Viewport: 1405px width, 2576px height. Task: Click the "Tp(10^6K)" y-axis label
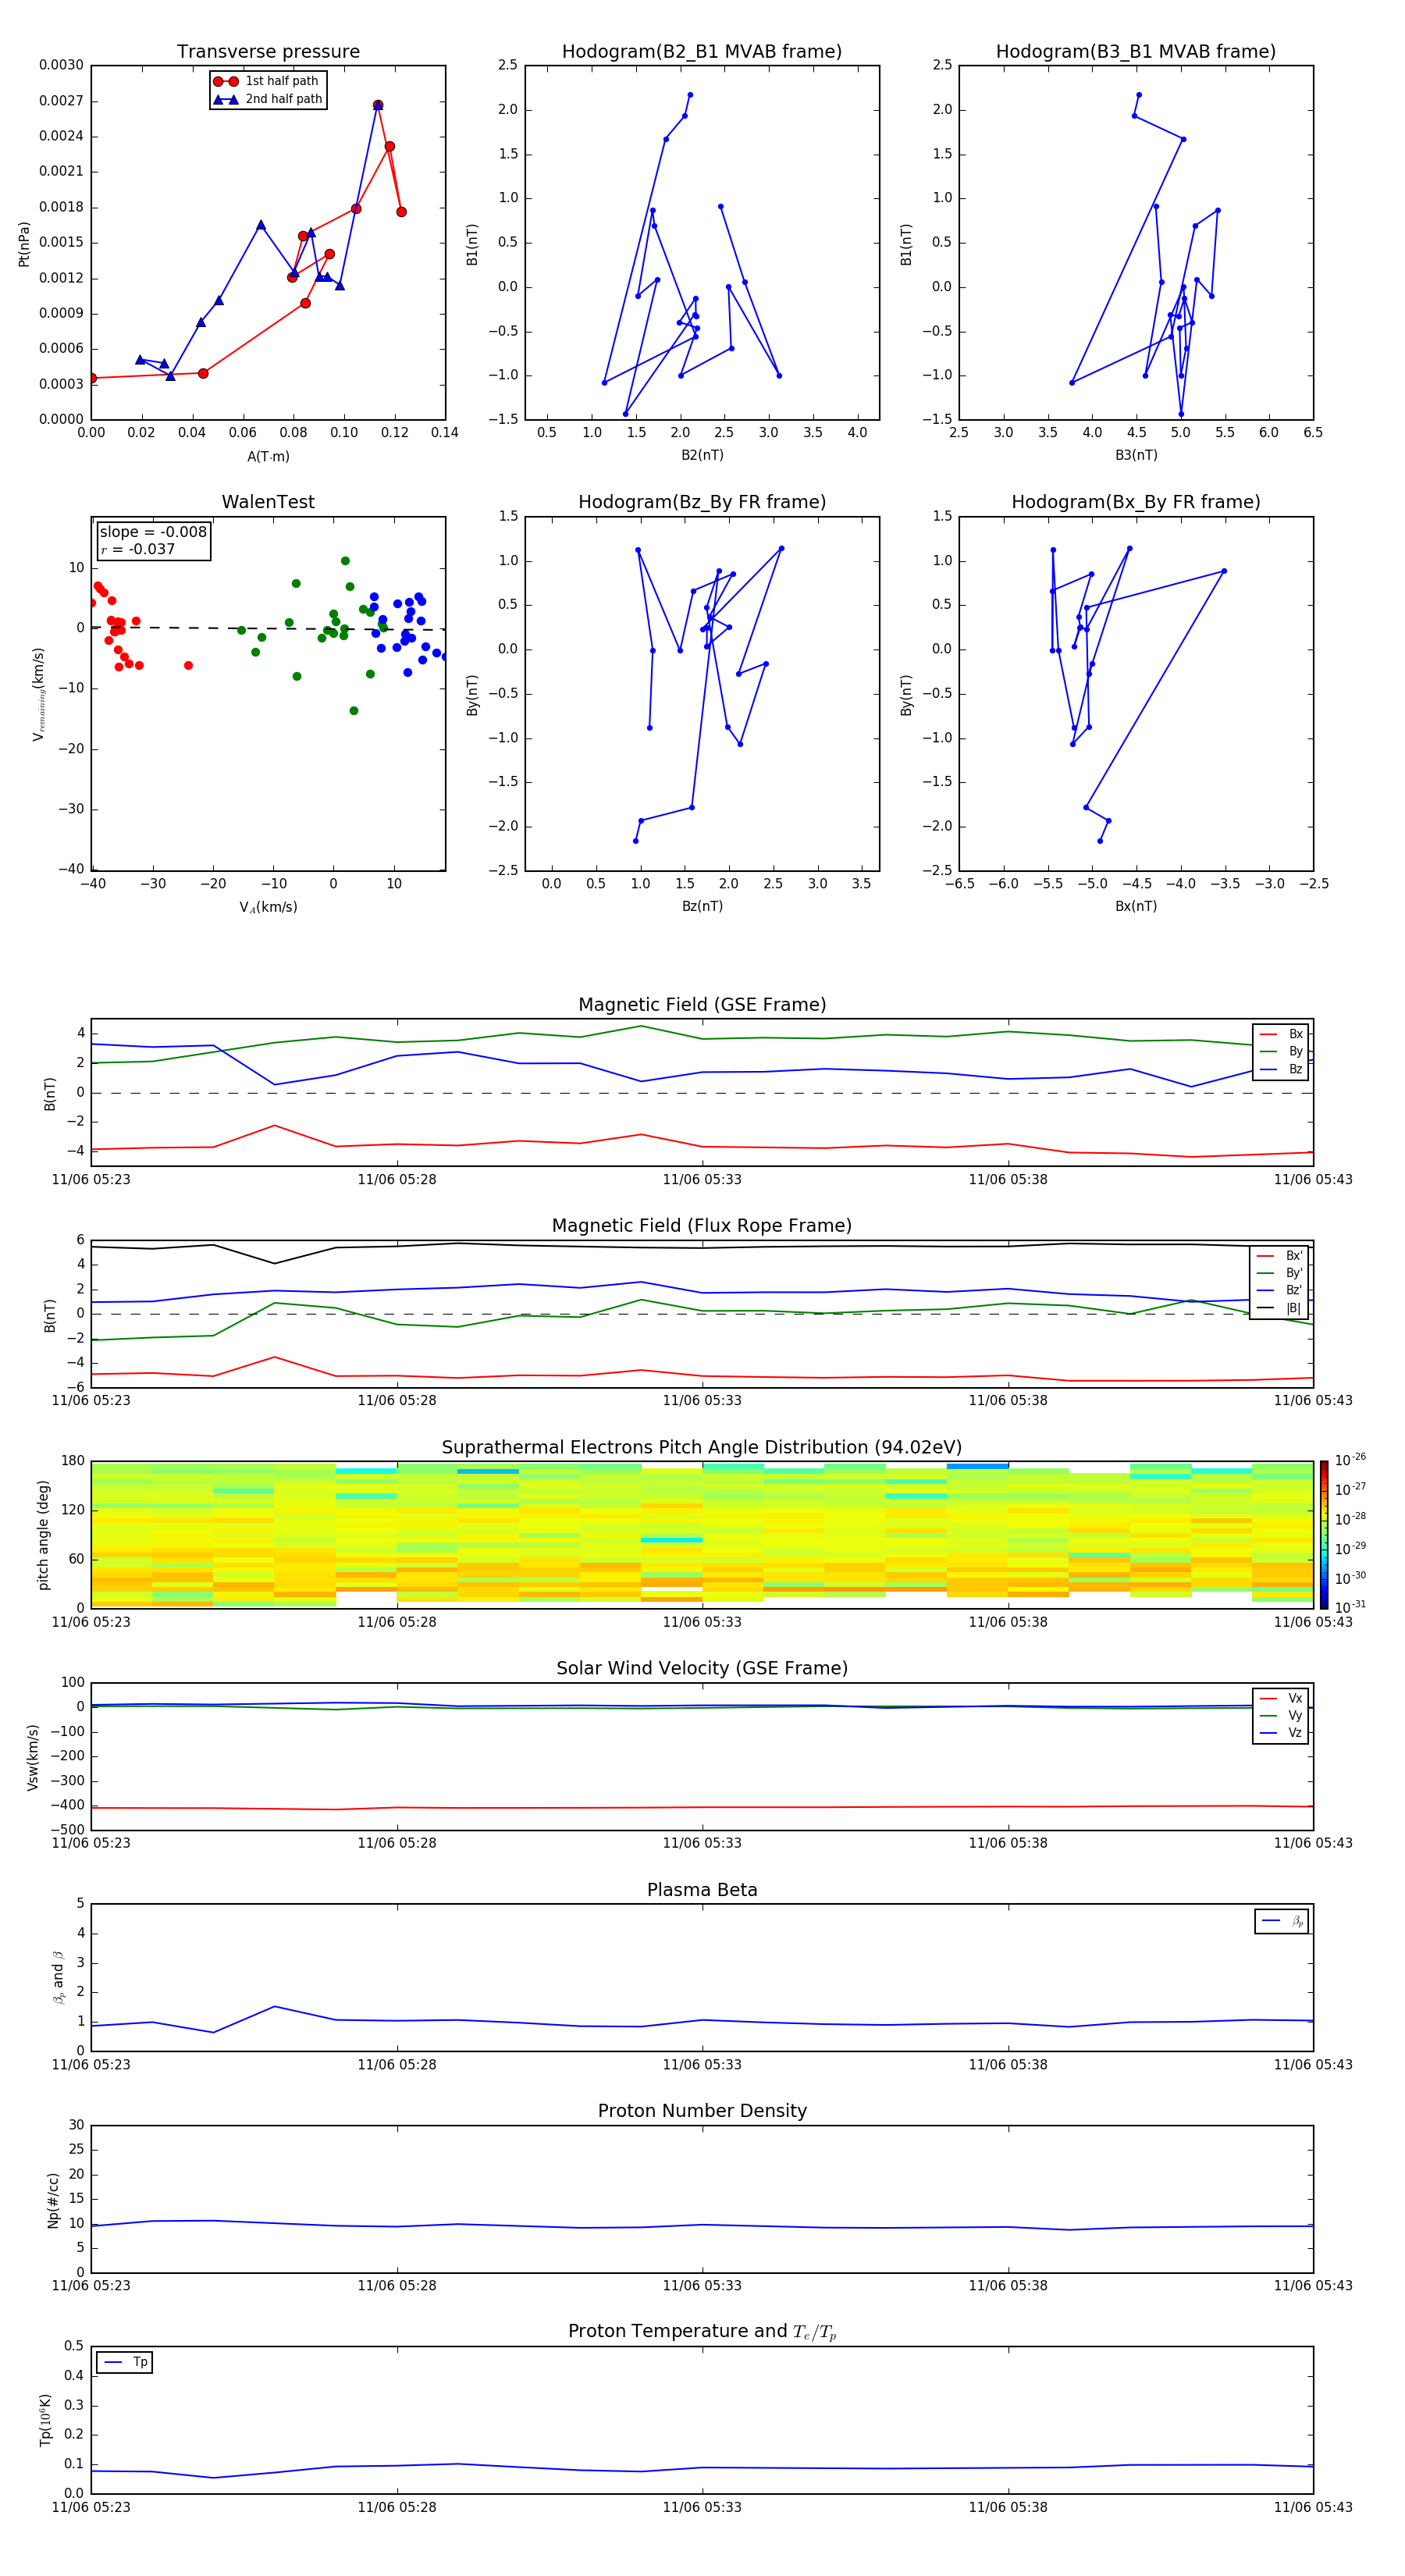(45, 2420)
